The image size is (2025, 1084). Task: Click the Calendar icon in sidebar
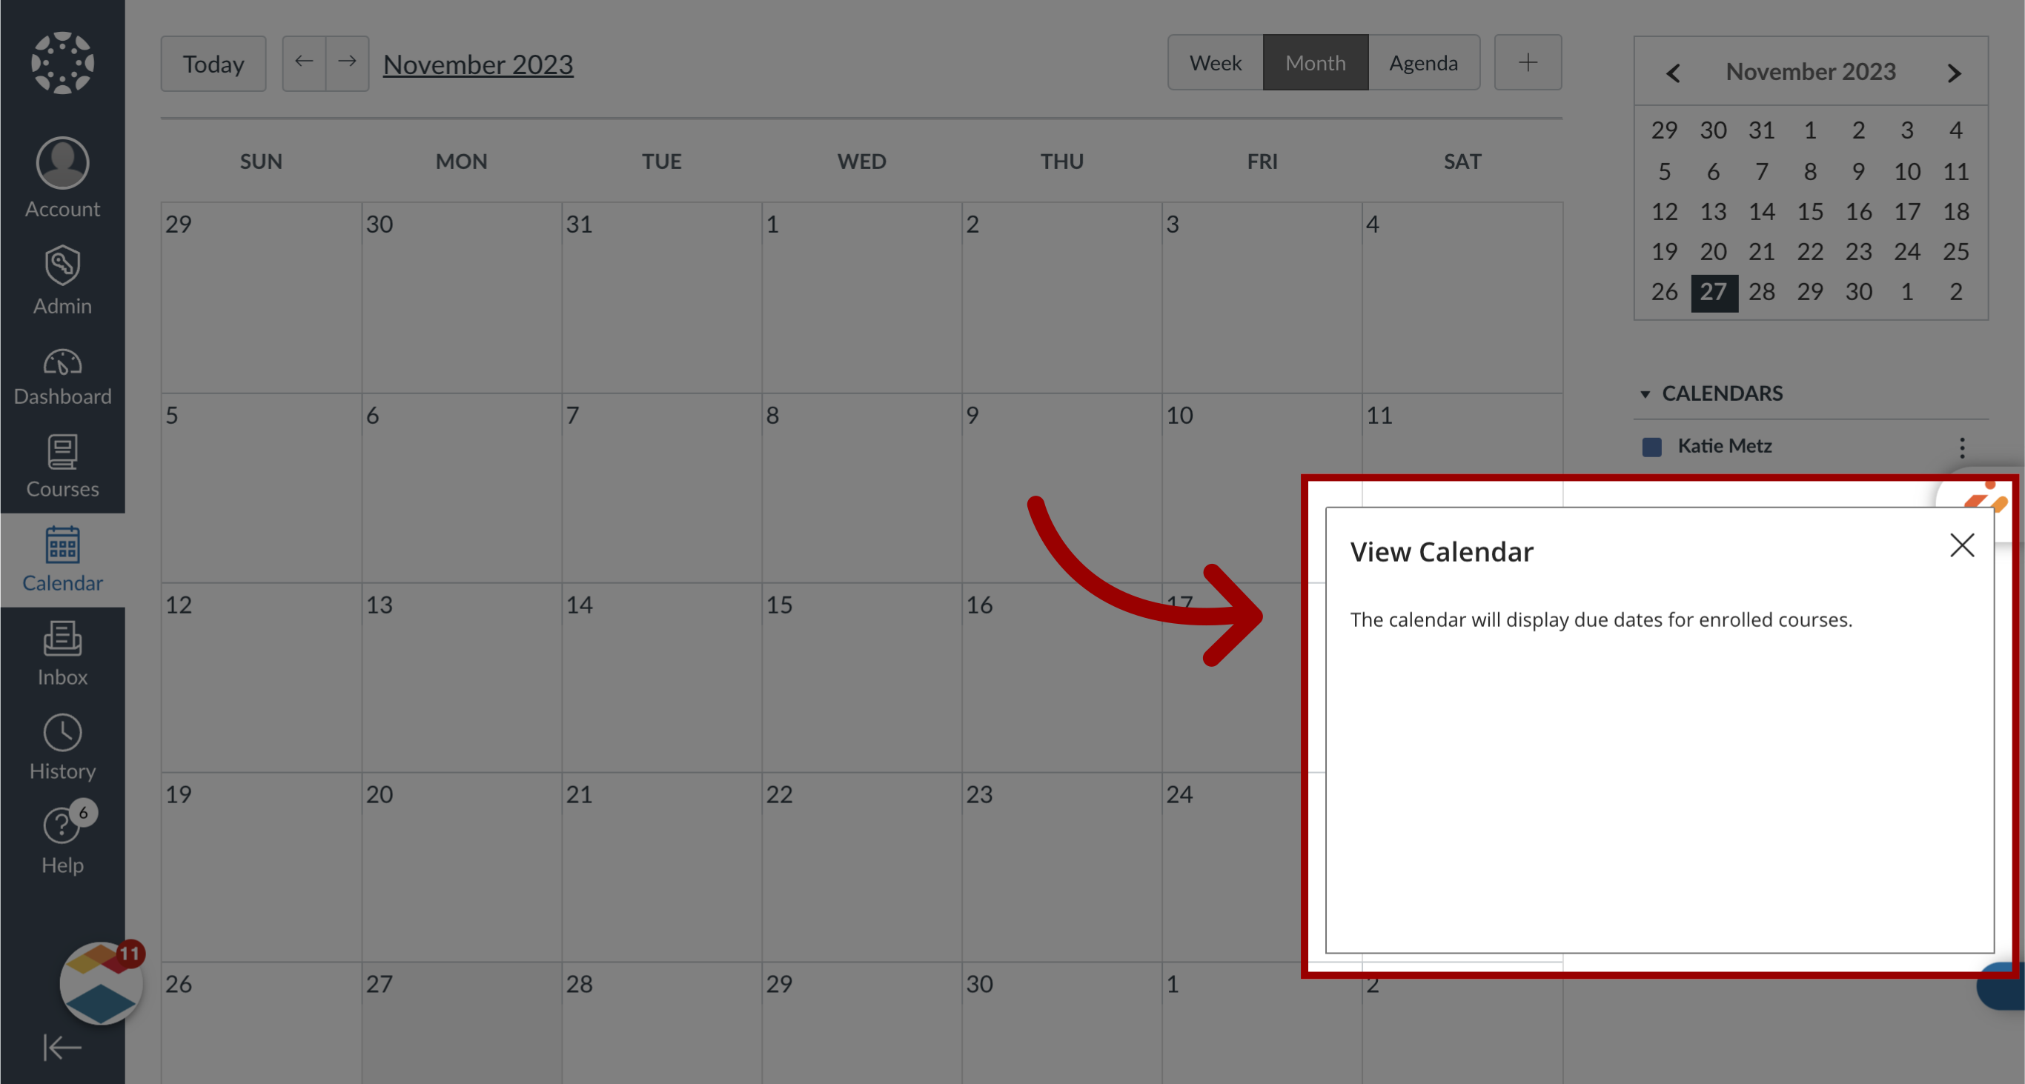click(x=63, y=556)
